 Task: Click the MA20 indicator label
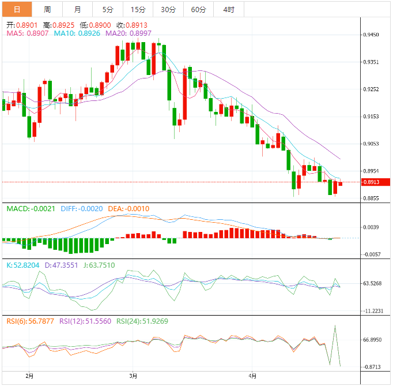pyautogui.click(x=129, y=33)
